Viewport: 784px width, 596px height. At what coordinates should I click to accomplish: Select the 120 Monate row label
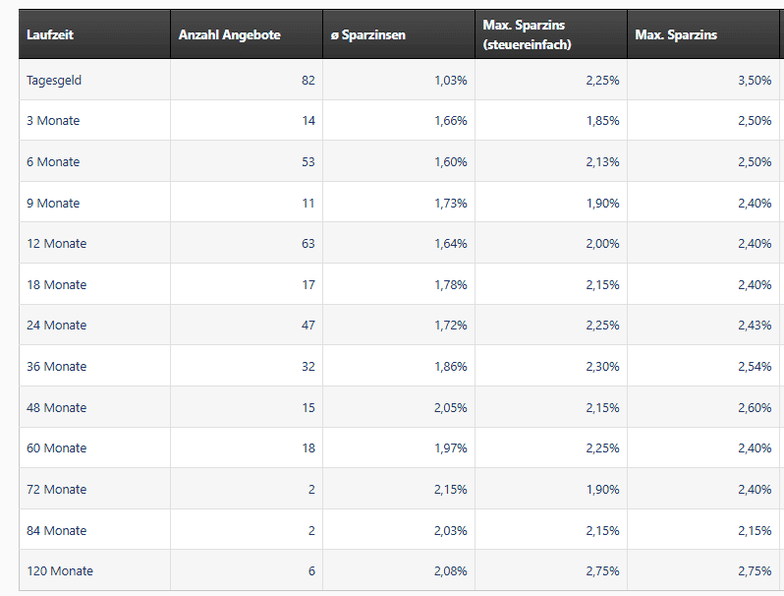tap(60, 570)
